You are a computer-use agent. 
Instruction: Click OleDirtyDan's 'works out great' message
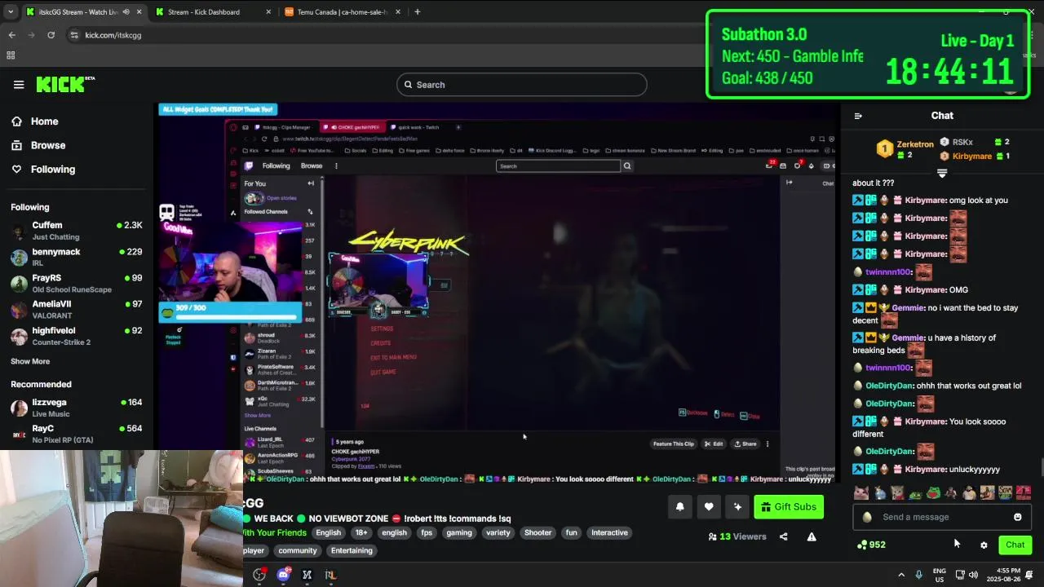937,386
